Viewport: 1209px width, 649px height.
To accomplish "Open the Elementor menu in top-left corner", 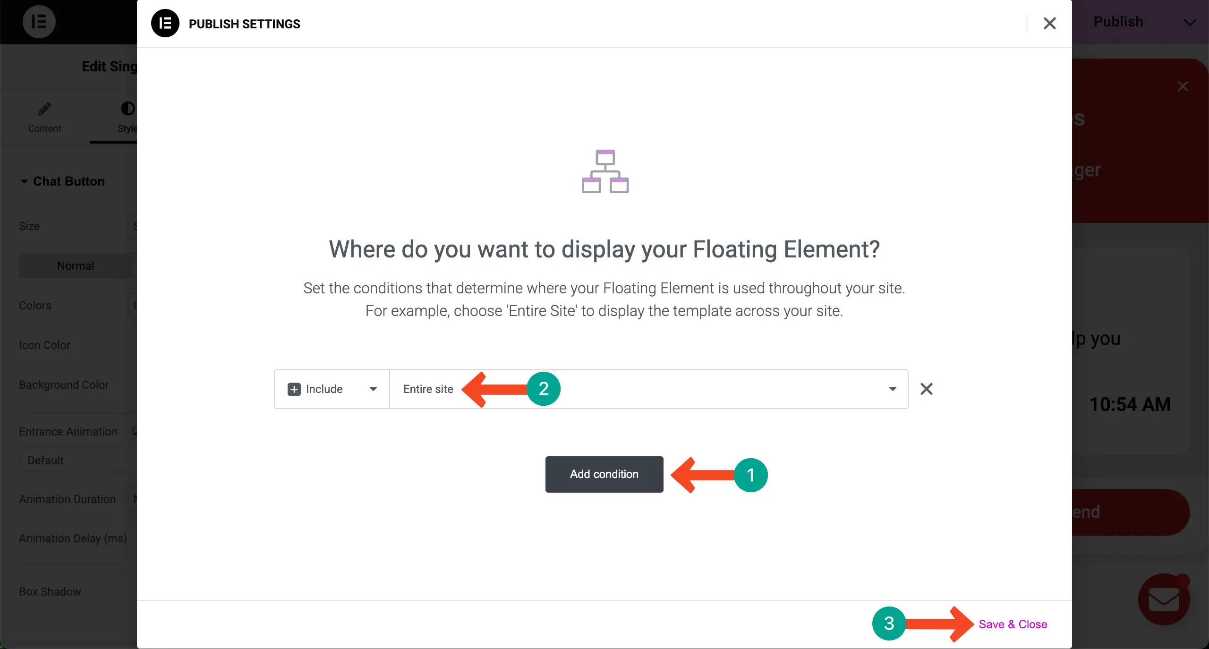I will [x=39, y=22].
